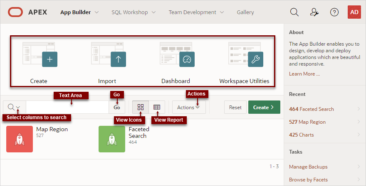Viewport: 366px width, 186px height.
Task: Open the Help question mark icon
Action: (334, 12)
